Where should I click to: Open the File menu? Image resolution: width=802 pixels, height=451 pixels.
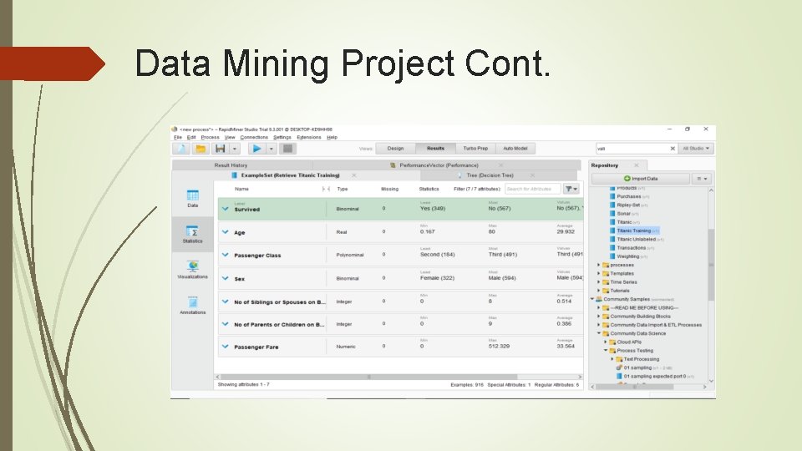point(177,138)
